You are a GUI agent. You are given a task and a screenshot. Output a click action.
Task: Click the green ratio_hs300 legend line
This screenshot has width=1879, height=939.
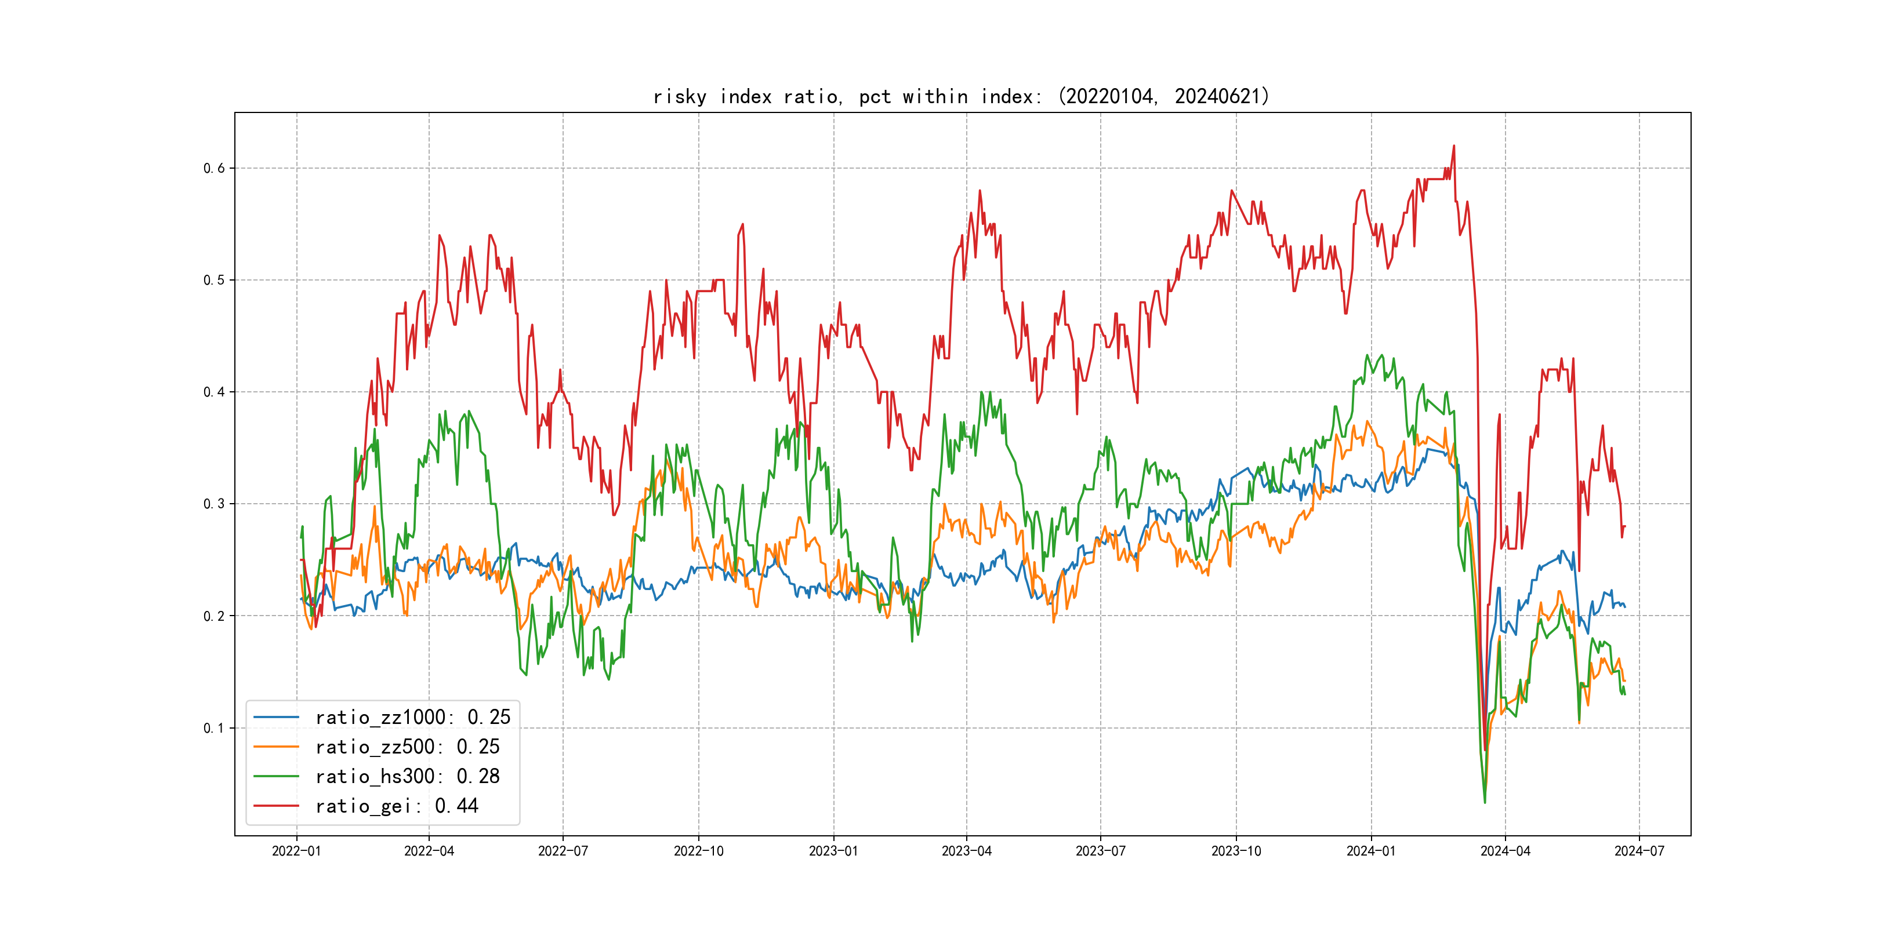[x=275, y=777]
